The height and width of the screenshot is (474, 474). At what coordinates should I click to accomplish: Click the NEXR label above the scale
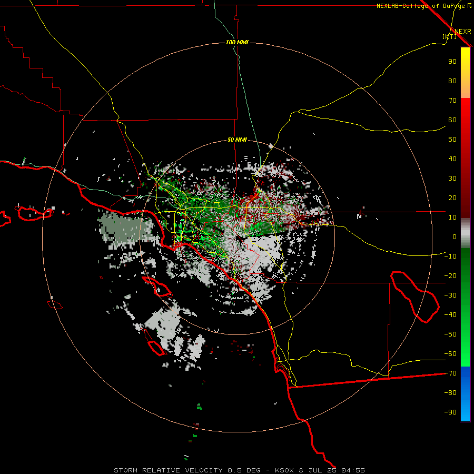[463, 32]
